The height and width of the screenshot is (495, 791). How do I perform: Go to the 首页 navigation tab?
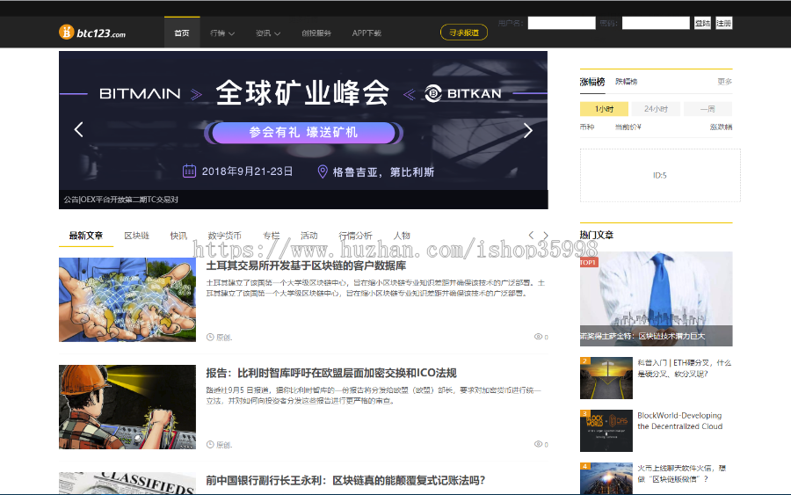[x=182, y=33]
